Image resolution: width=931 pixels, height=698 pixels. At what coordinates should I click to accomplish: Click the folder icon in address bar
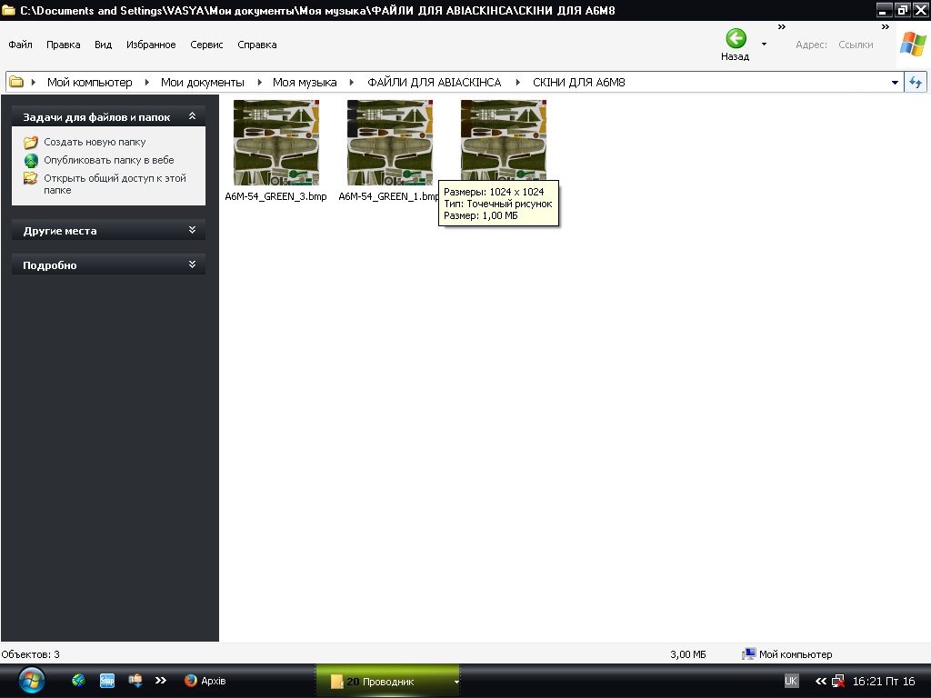(x=16, y=82)
